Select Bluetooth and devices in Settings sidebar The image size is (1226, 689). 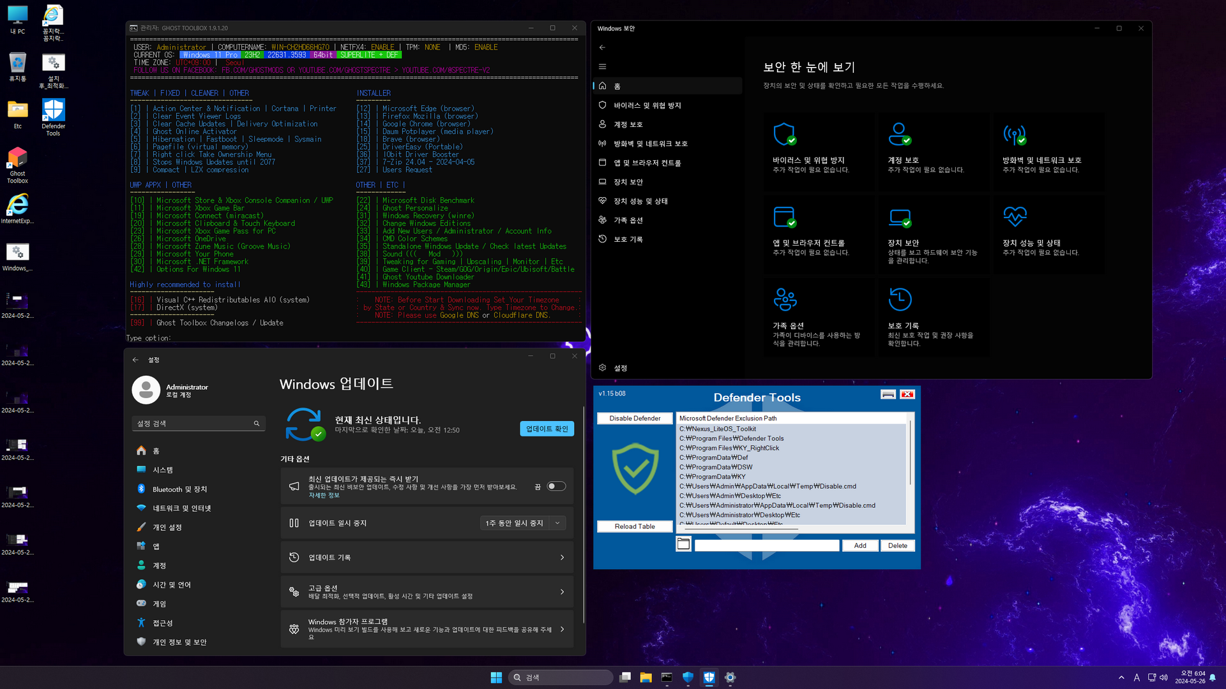(179, 489)
